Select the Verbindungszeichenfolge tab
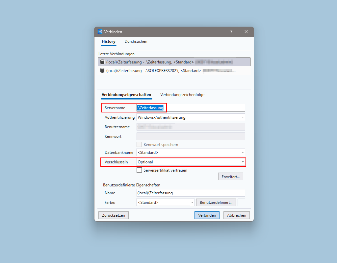The image size is (337, 263). pyautogui.click(x=182, y=94)
